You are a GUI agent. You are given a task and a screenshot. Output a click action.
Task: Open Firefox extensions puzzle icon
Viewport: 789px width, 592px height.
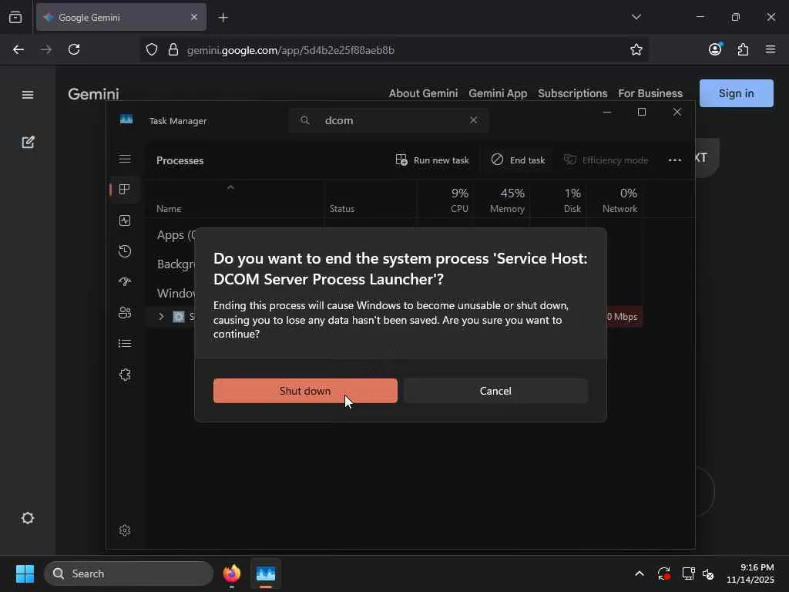[x=743, y=49]
